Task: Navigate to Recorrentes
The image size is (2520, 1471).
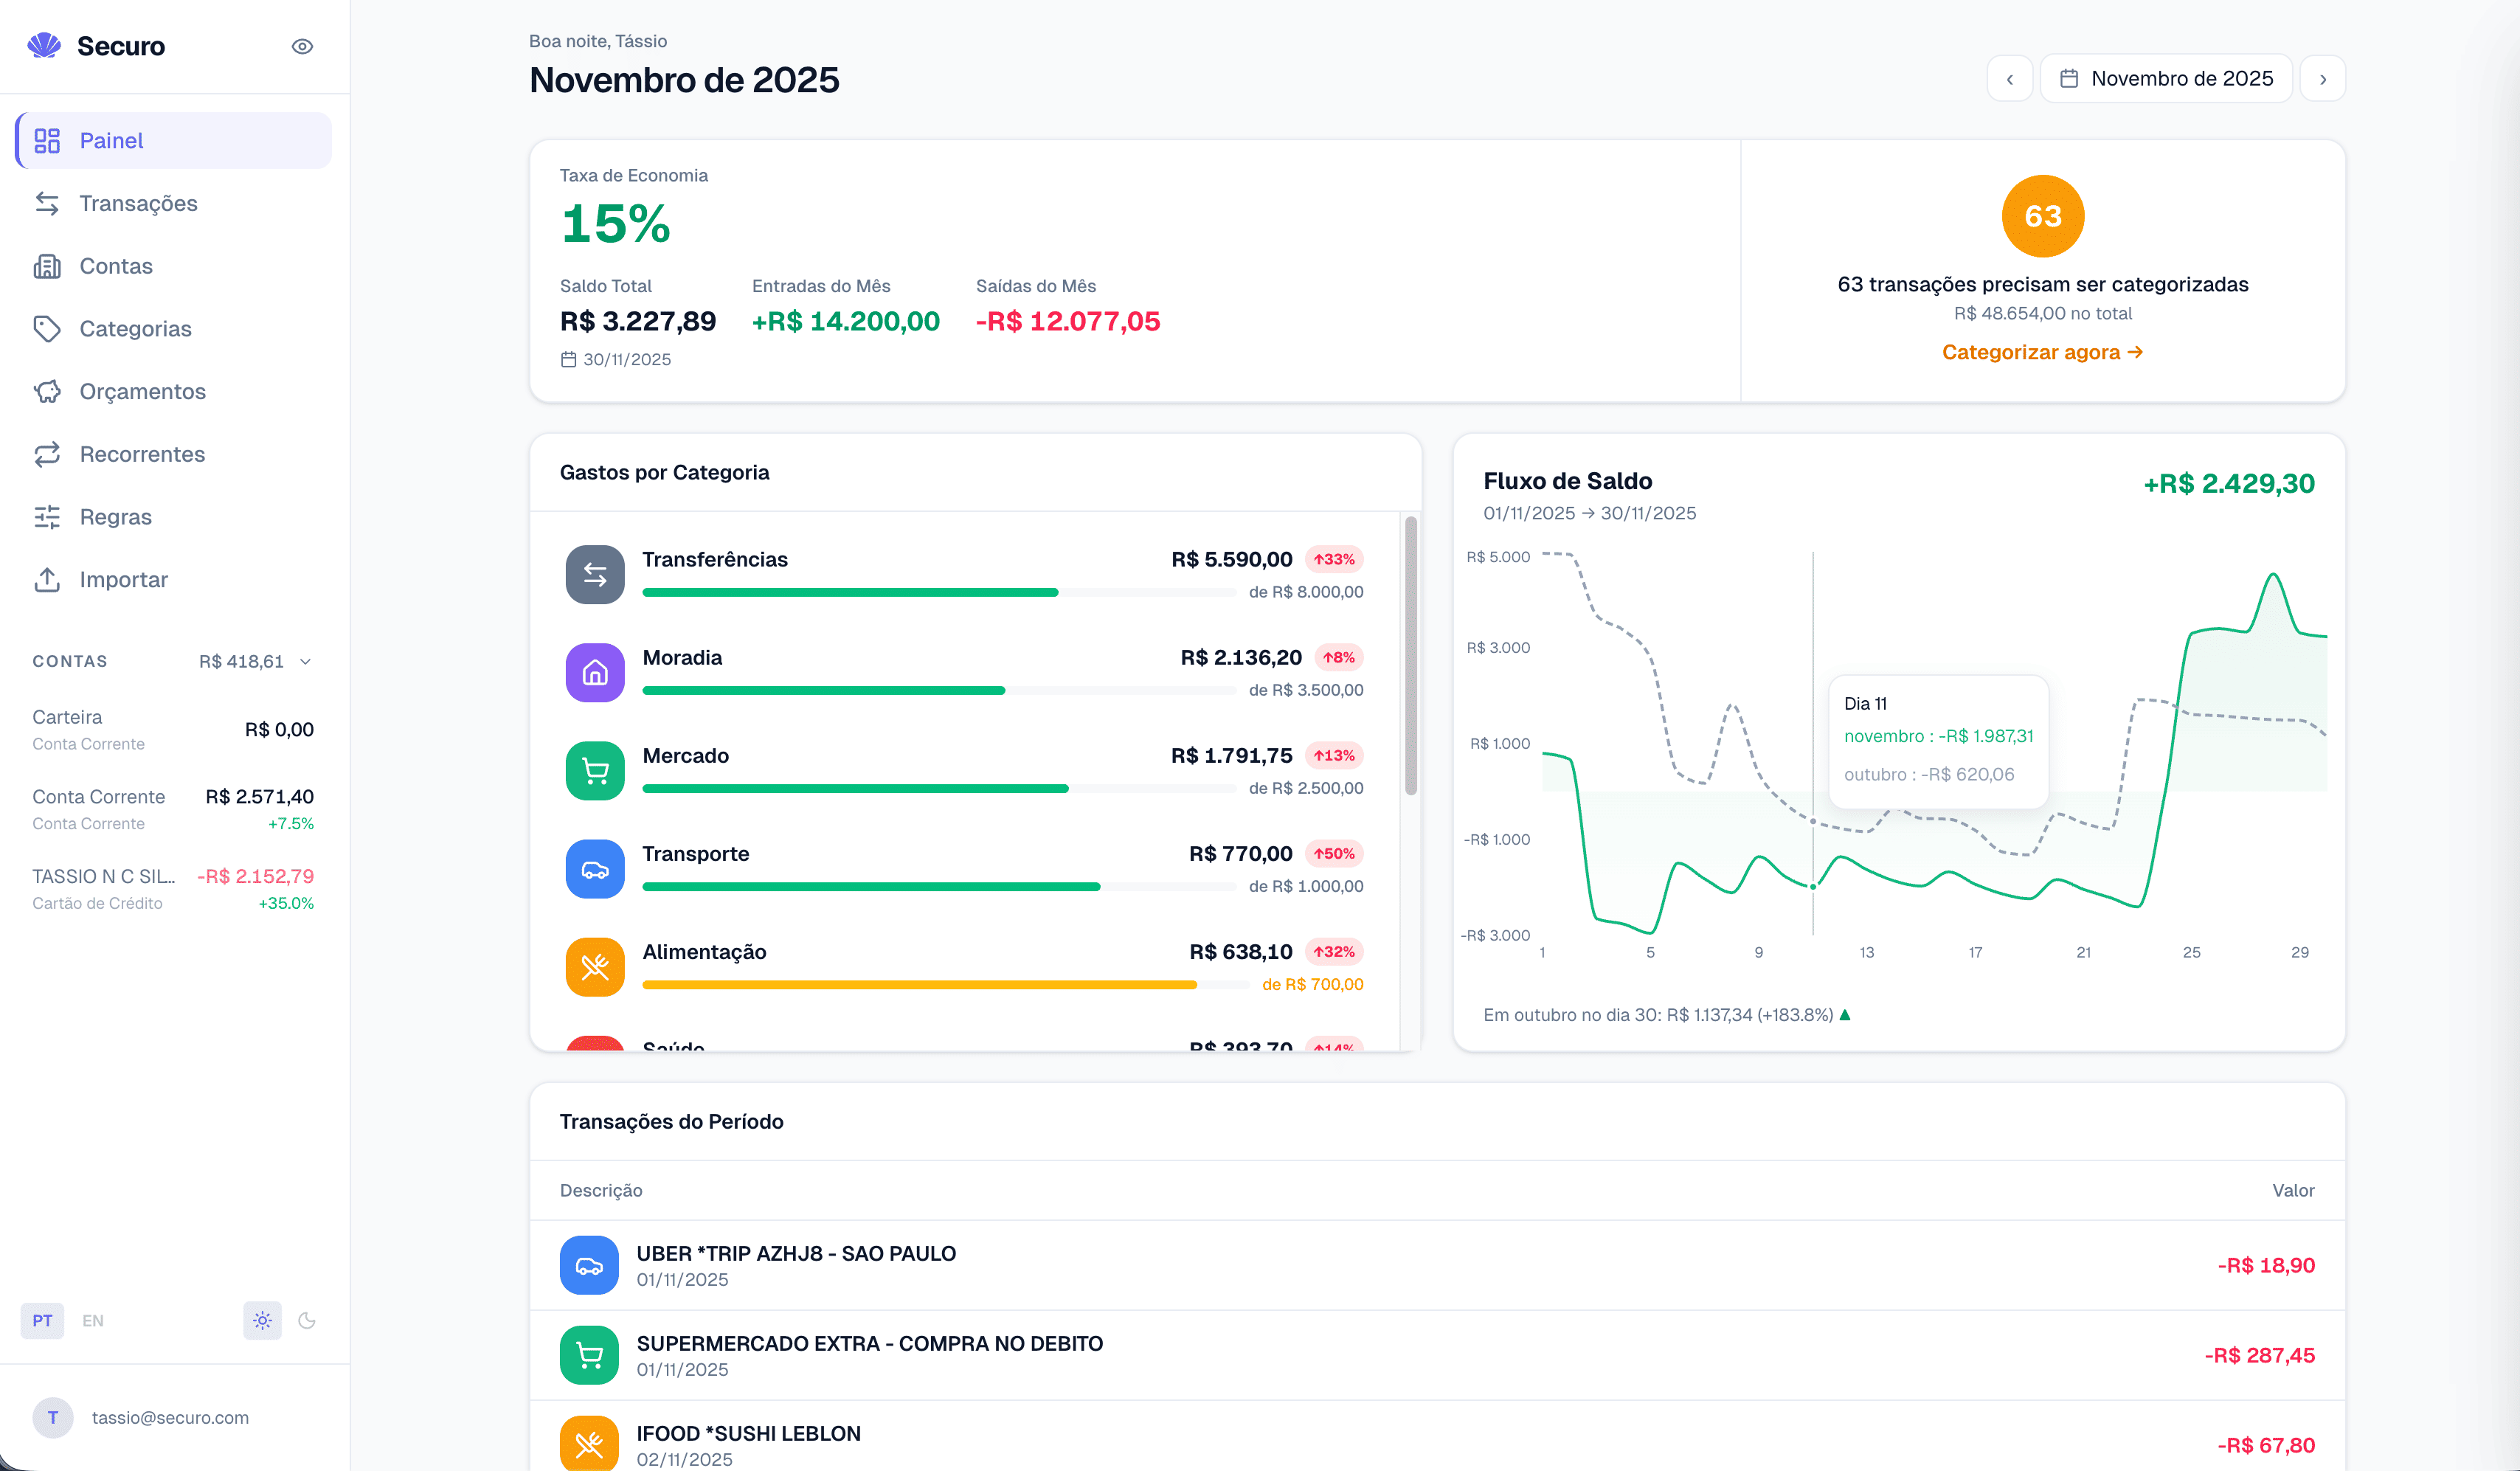Action: tap(174, 454)
